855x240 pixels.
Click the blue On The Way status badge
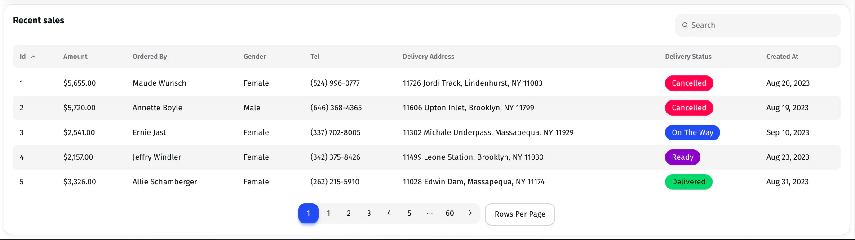[692, 132]
